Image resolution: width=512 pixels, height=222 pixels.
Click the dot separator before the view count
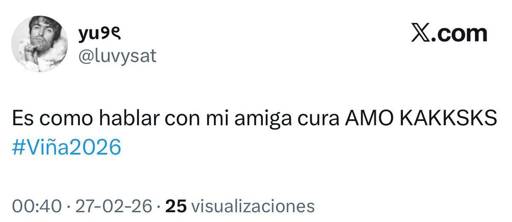pos(158,207)
